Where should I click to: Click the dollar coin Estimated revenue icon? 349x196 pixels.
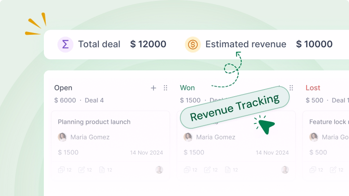coord(193,44)
